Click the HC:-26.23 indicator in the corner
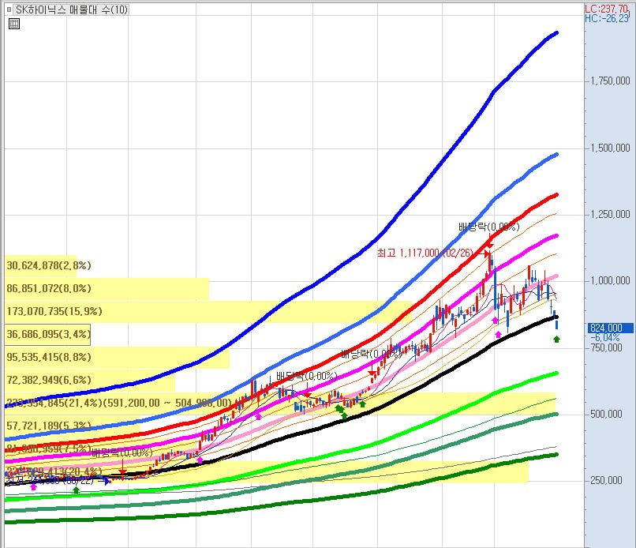Viewport: 636px width, 548px height. pyautogui.click(x=608, y=17)
